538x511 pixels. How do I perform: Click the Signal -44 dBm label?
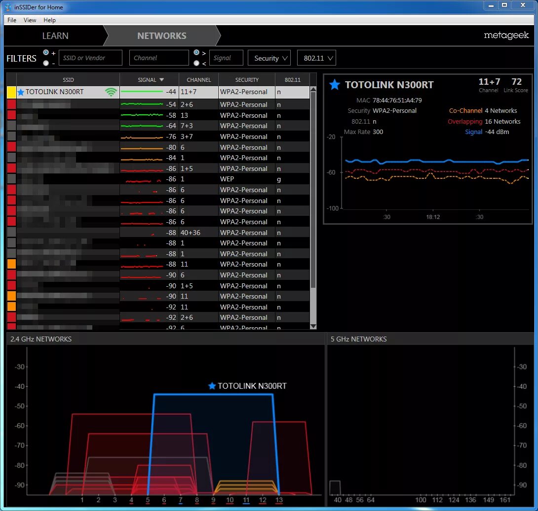pyautogui.click(x=487, y=132)
